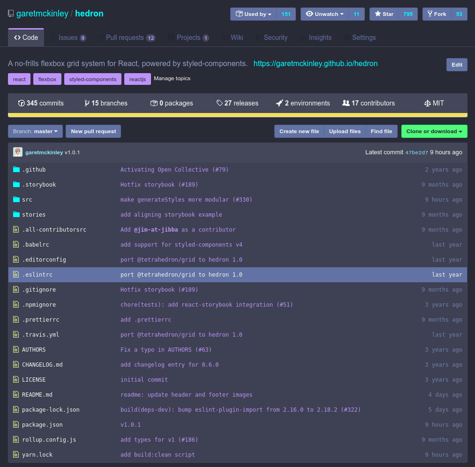Click the 795 stargazers count

coord(408,14)
